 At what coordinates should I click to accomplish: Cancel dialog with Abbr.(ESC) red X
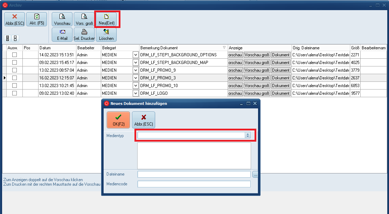[144, 120]
